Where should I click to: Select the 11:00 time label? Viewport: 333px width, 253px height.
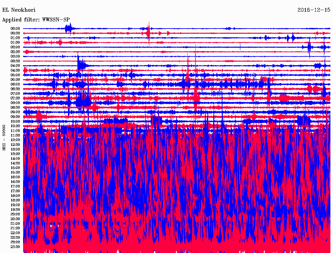pyautogui.click(x=15, y=130)
